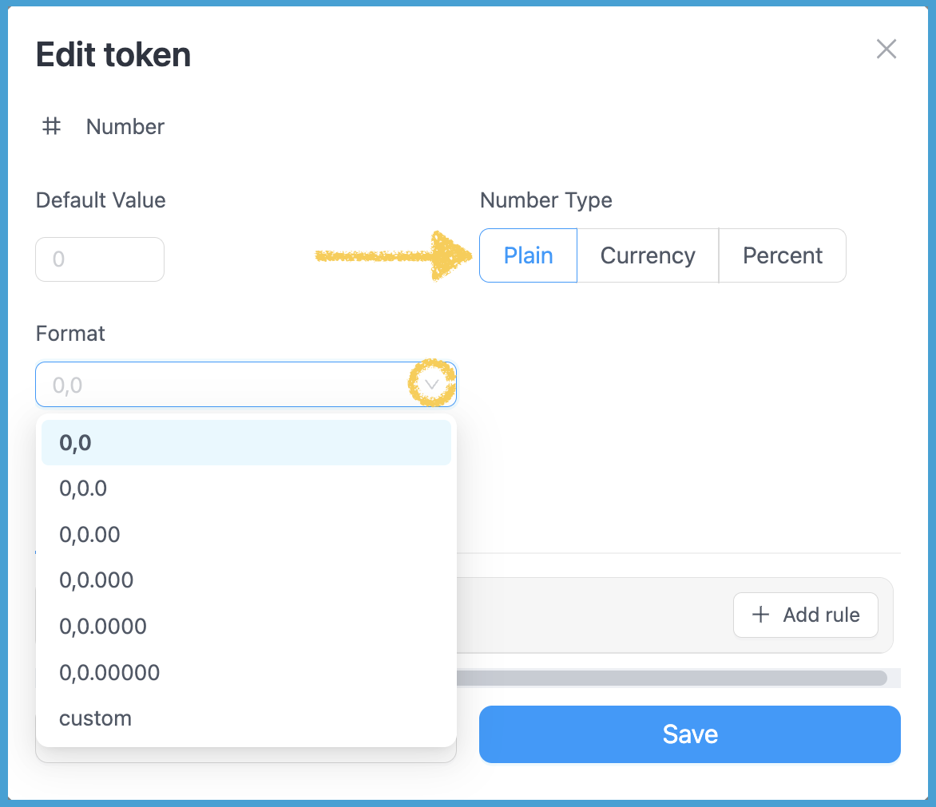Image resolution: width=936 pixels, height=807 pixels.
Task: Choose the 0,0.0000 format option
Action: pos(246,626)
